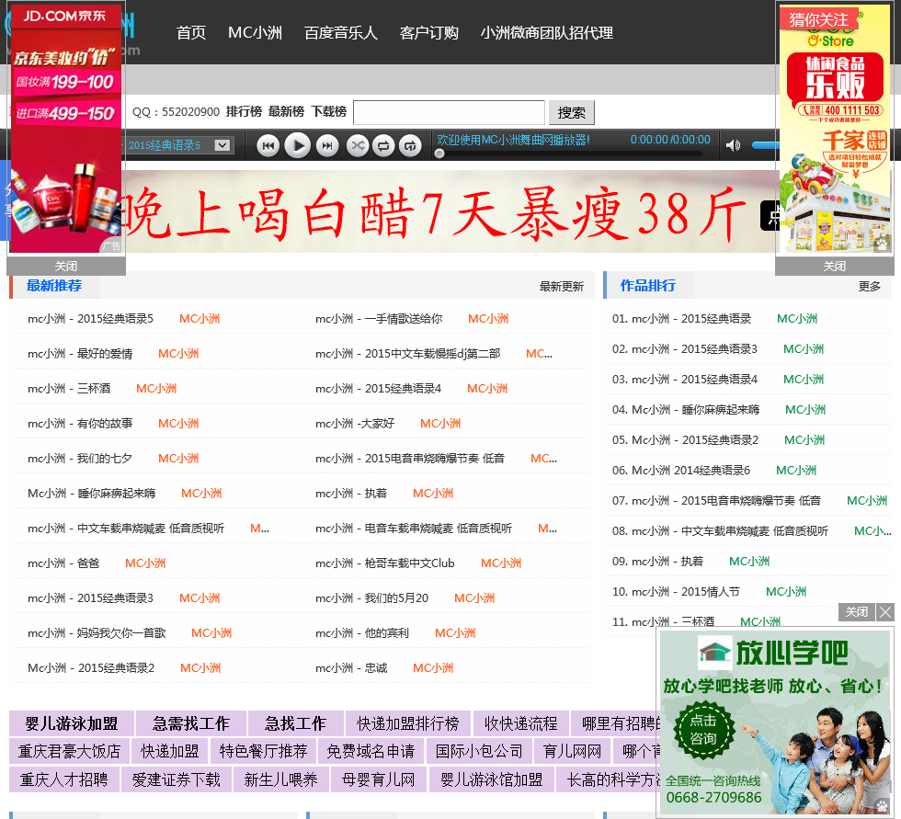Click green MC小洲 artist link in rank 09
This screenshot has height=819, width=901.
749,562
